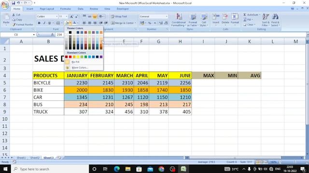Expand the Clipboard group dialog launcher
The image size is (309, 173).
click(33, 29)
